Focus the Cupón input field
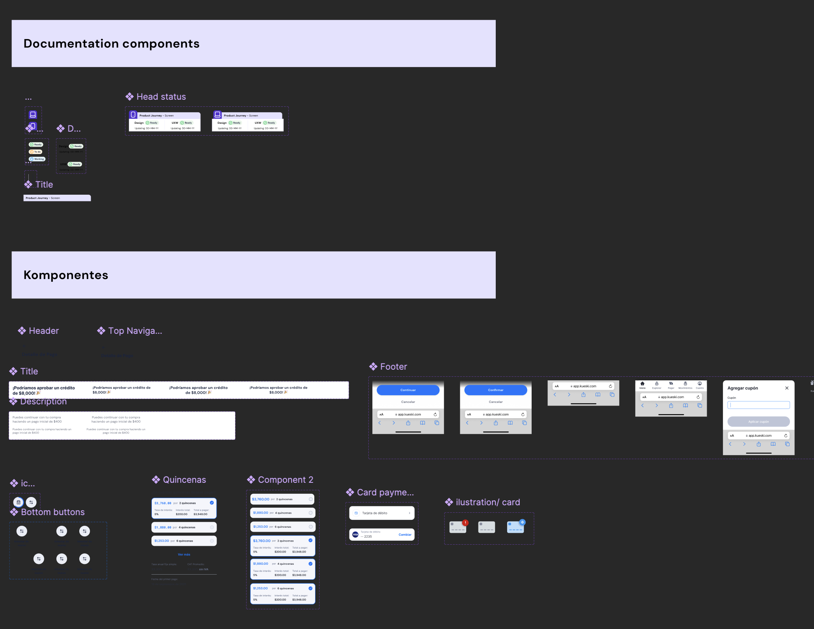This screenshot has width=814, height=629. pyautogui.click(x=758, y=405)
